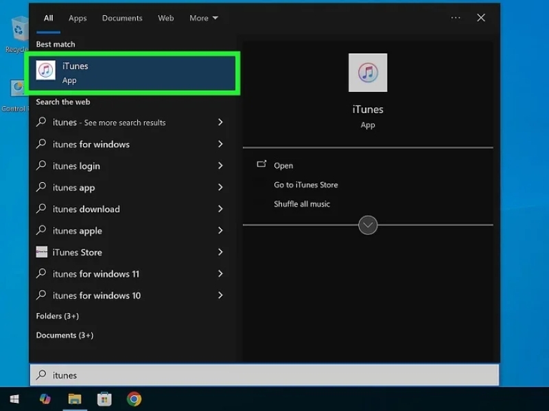This screenshot has height=411, width=549.
Task: Choose Shuffle all music
Action: [x=302, y=204]
